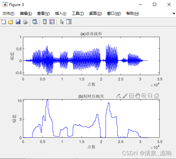Activate the Edit Plot arrow tool

(62, 22)
